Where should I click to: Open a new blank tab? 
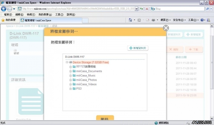click(85, 21)
